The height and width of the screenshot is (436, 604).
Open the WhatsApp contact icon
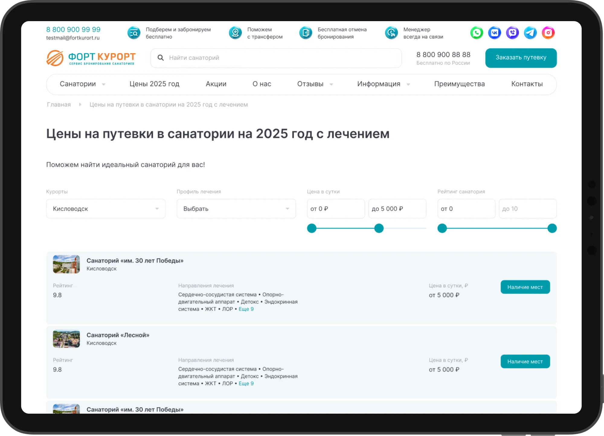click(x=477, y=33)
